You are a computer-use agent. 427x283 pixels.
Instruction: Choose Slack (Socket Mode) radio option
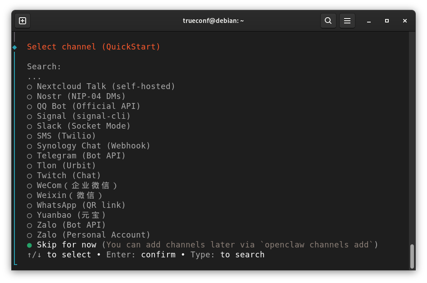(29, 126)
